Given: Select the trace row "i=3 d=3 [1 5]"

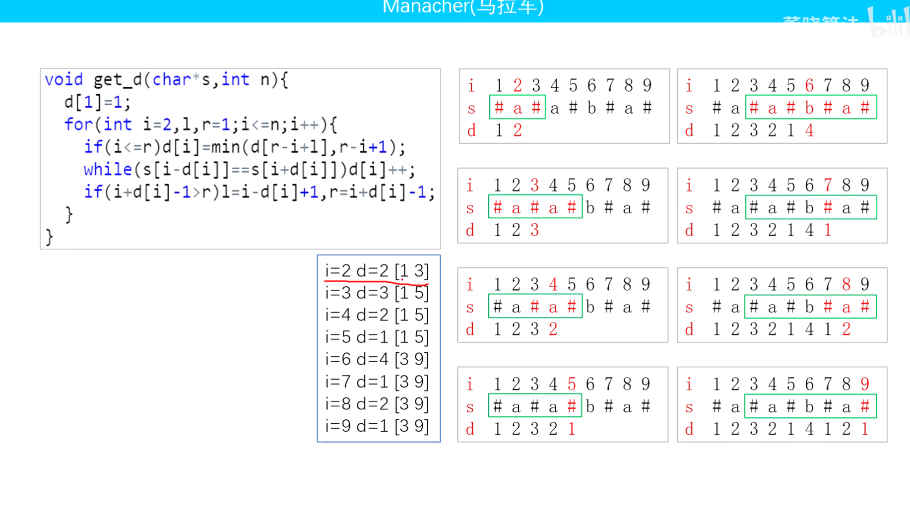Looking at the screenshot, I should pyautogui.click(x=377, y=293).
